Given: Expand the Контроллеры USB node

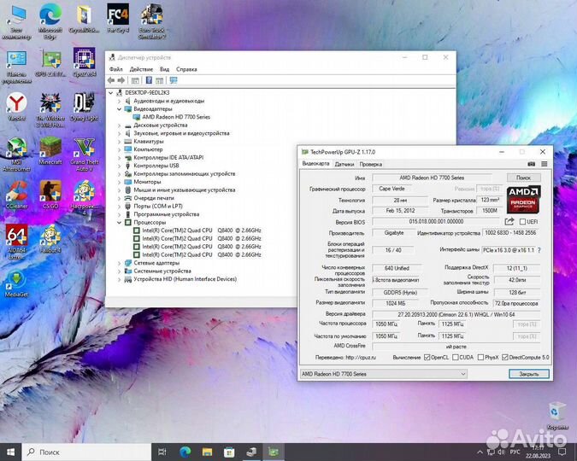Looking at the screenshot, I should tap(119, 166).
